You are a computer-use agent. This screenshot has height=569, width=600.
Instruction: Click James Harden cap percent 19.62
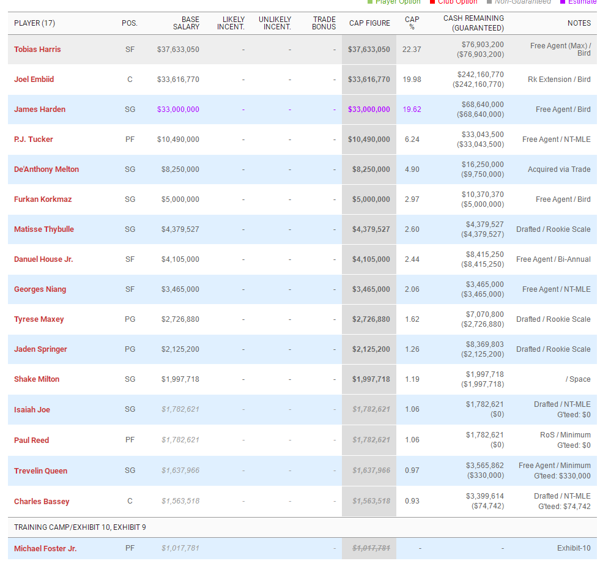coord(412,109)
